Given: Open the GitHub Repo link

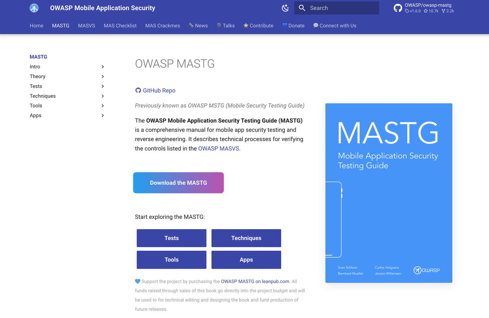Looking at the screenshot, I should [159, 91].
